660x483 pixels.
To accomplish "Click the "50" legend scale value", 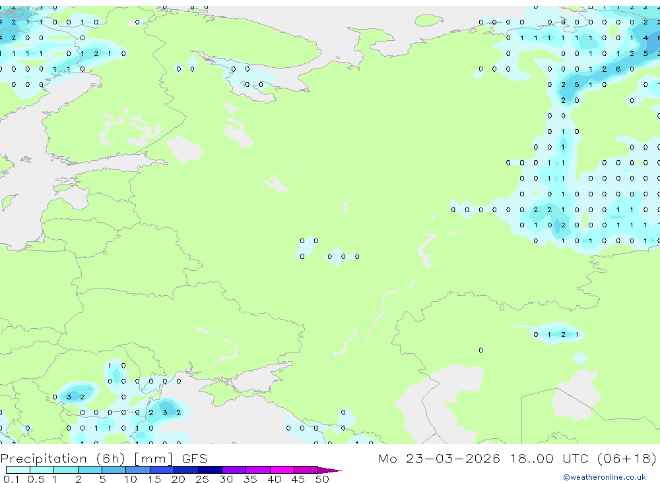I will pyautogui.click(x=322, y=479).
